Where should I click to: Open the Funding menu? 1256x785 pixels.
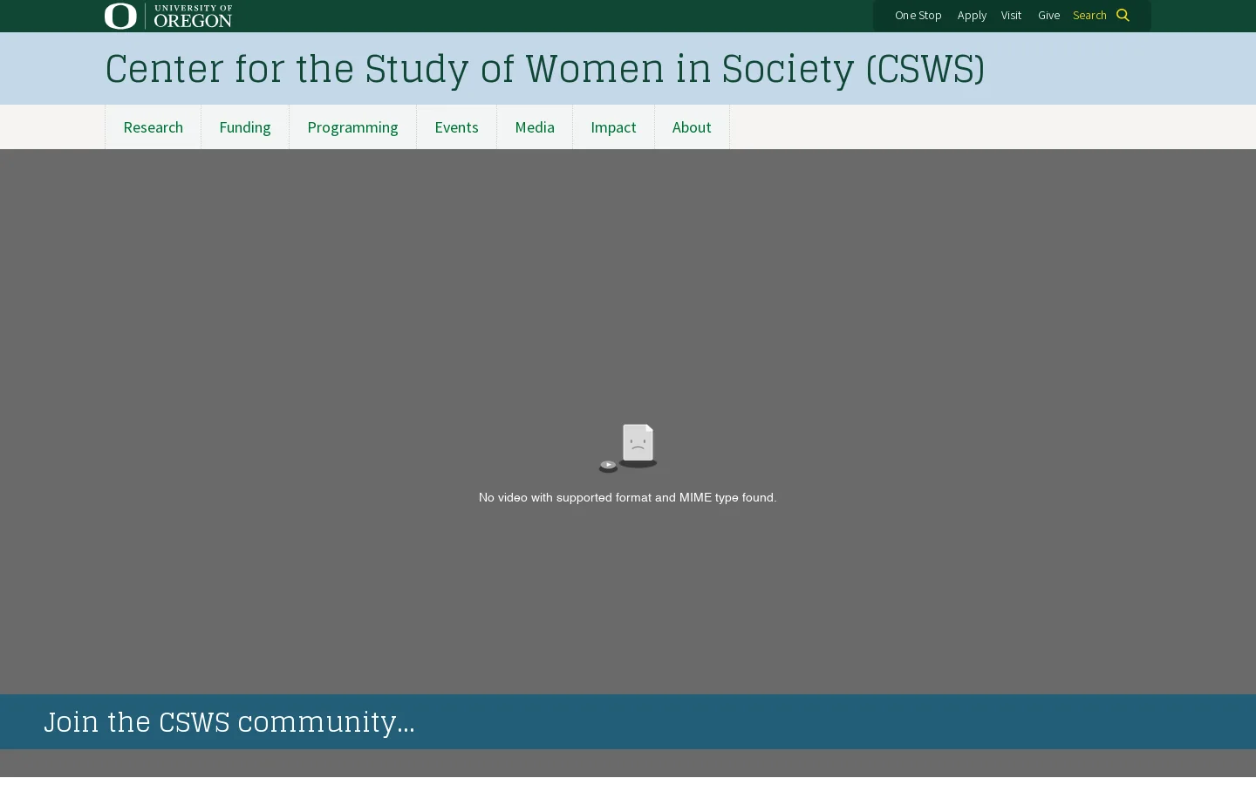[245, 127]
